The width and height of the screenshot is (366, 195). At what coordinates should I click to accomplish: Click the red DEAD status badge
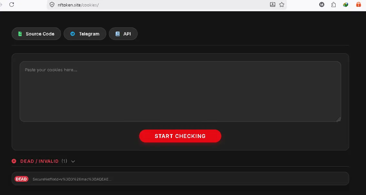(x=21, y=179)
